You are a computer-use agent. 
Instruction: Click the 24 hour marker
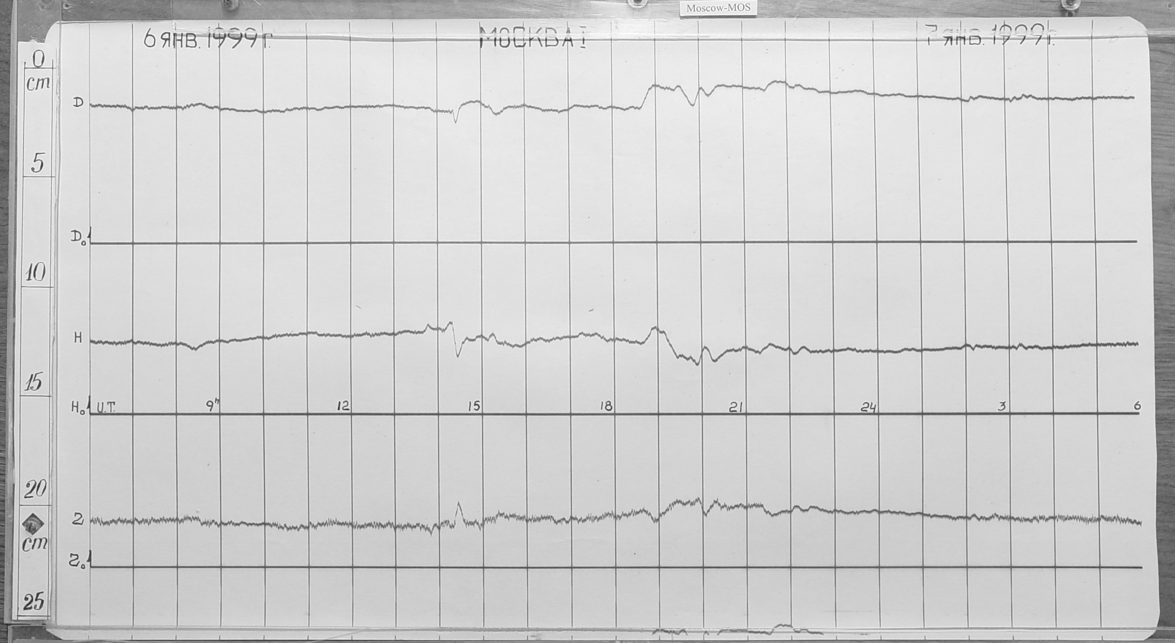[x=868, y=407]
